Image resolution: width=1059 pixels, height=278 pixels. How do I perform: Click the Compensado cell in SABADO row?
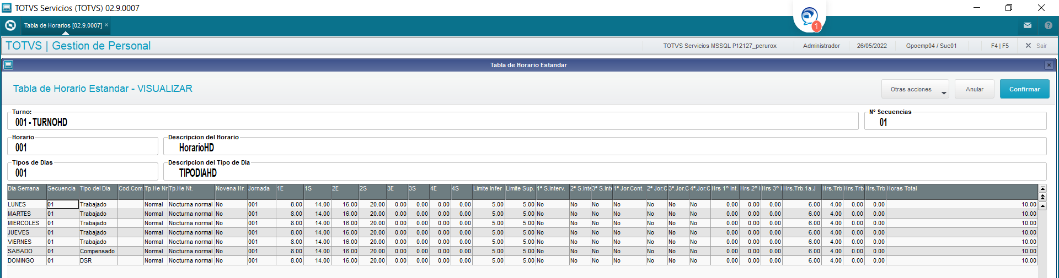(x=98, y=251)
